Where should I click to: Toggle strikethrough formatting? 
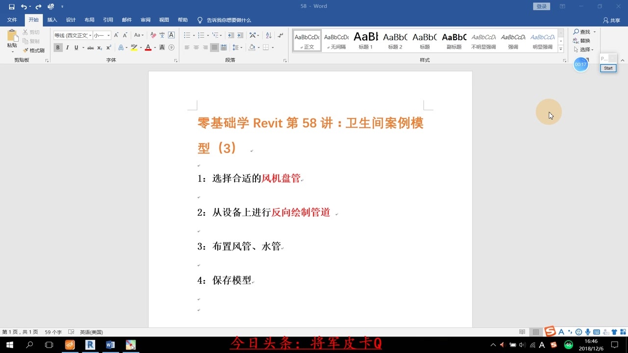point(91,48)
